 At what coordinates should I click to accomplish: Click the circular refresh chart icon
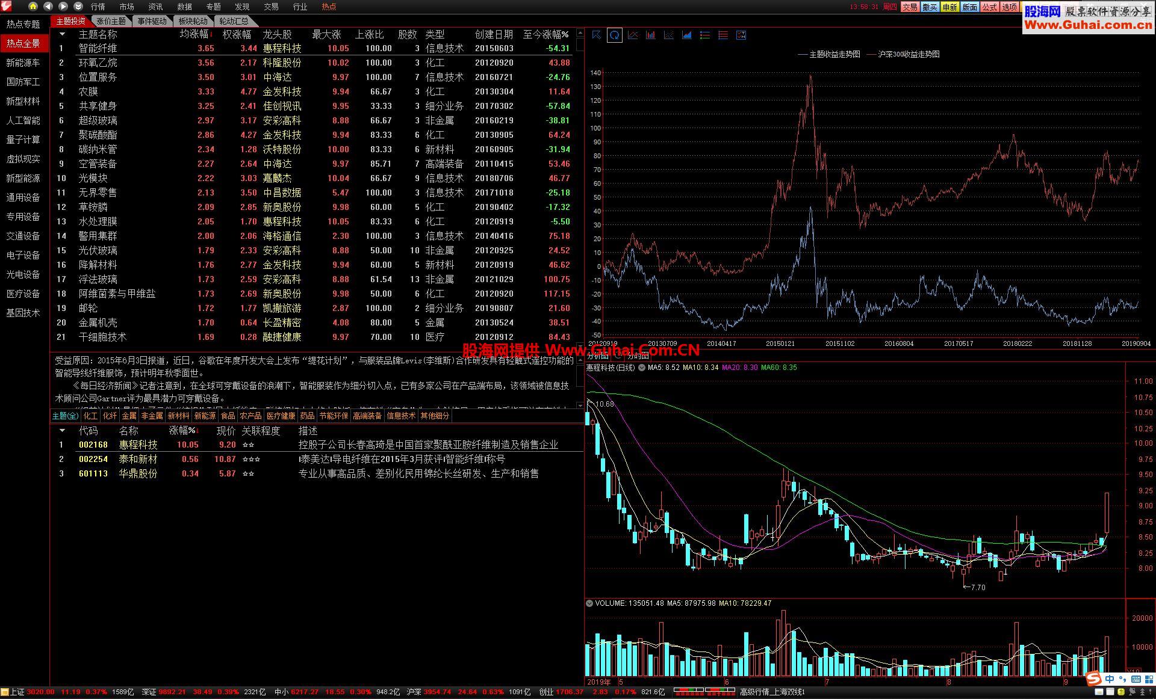click(614, 35)
